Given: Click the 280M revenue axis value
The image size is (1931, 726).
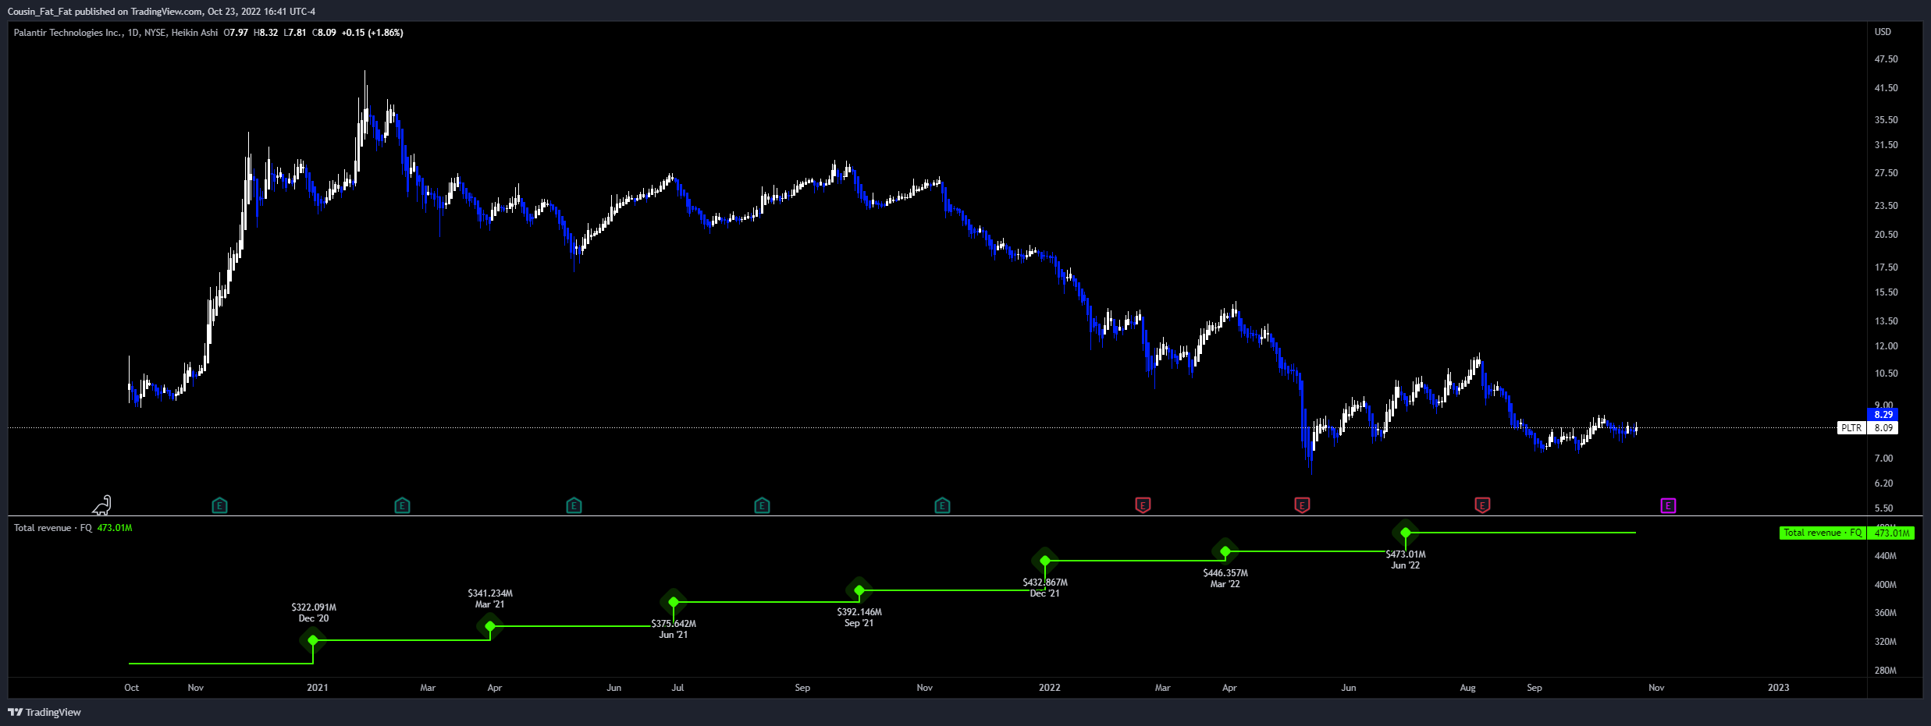Looking at the screenshot, I should pyautogui.click(x=1886, y=671).
